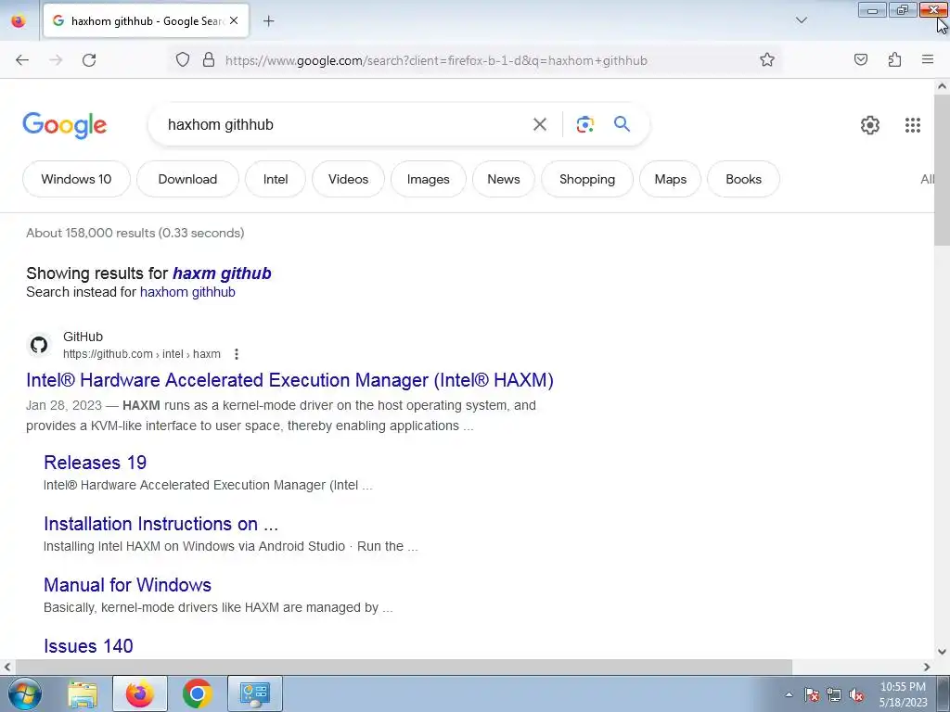Switch to Maps results
Image resolution: width=950 pixels, height=712 pixels.
coord(670,179)
